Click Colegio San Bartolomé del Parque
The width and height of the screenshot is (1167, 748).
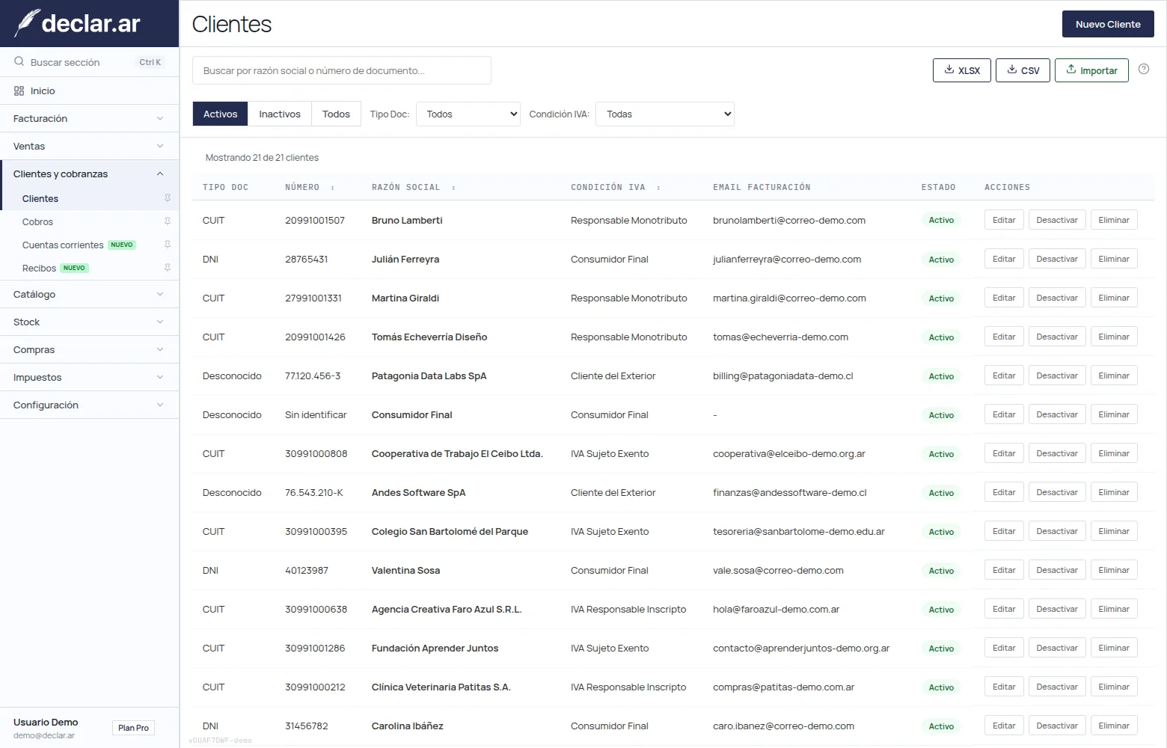(x=450, y=531)
